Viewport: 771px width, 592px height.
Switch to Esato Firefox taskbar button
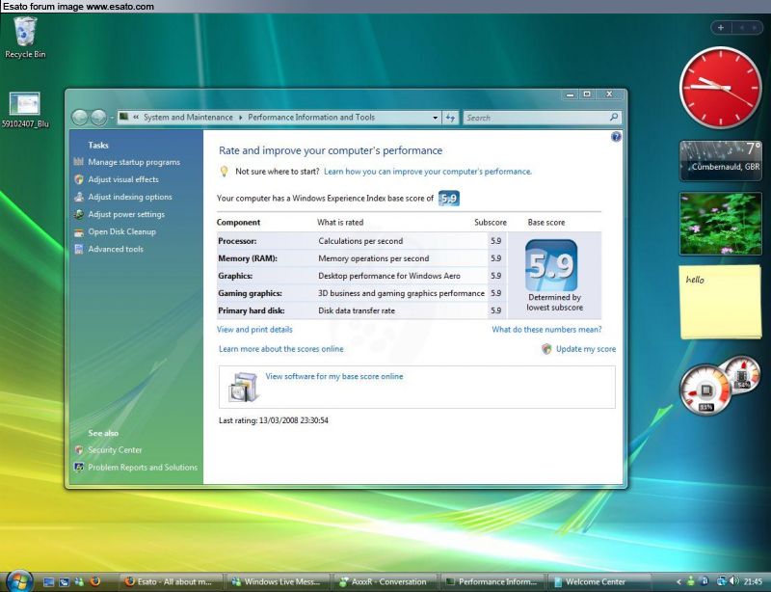[x=172, y=581]
